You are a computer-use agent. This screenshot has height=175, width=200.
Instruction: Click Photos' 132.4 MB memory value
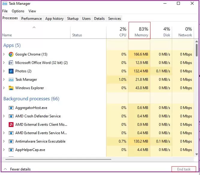click(141, 71)
